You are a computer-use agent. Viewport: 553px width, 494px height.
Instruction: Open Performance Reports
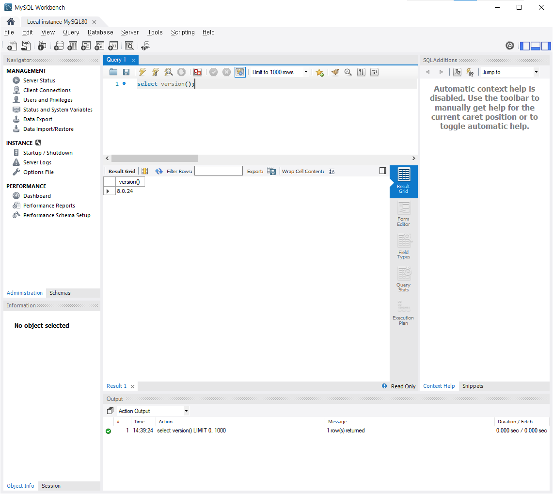48,206
